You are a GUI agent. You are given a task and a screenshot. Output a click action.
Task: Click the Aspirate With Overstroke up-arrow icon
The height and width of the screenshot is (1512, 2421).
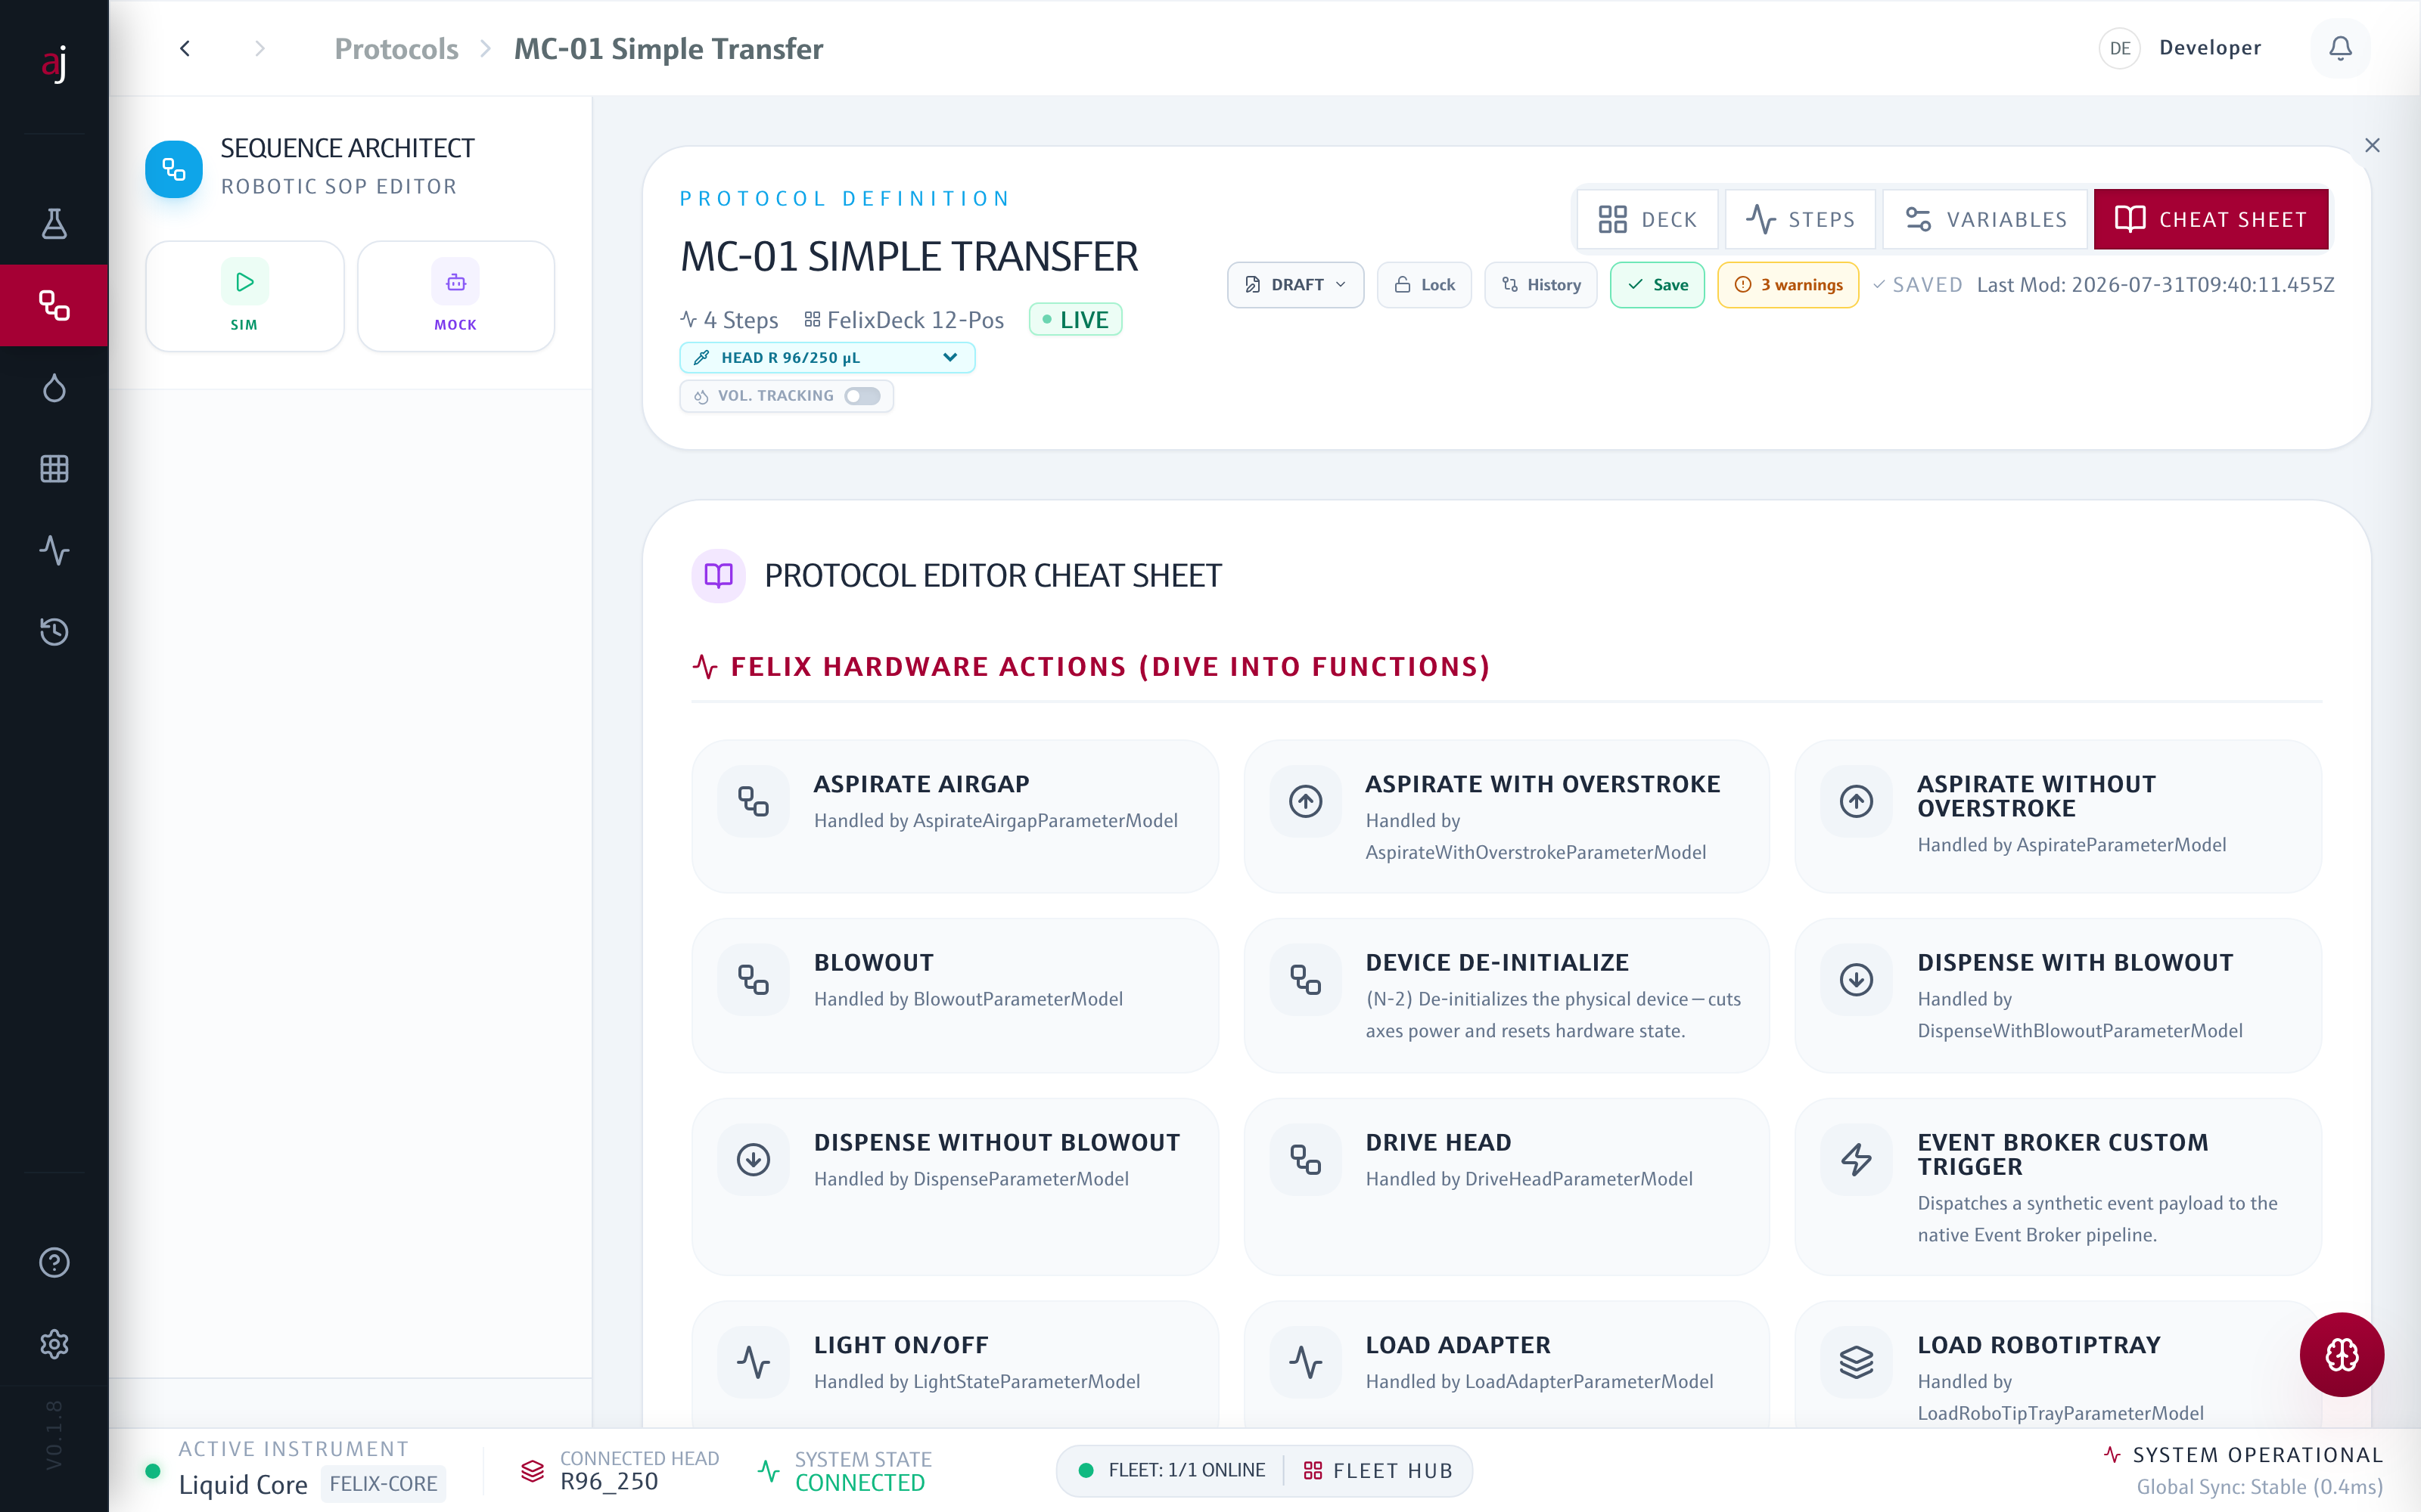[1306, 801]
